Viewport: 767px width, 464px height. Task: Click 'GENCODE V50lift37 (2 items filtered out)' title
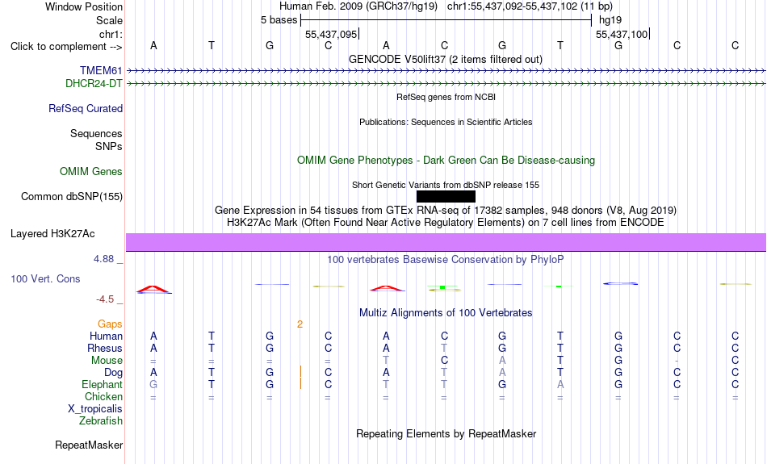[x=446, y=59]
